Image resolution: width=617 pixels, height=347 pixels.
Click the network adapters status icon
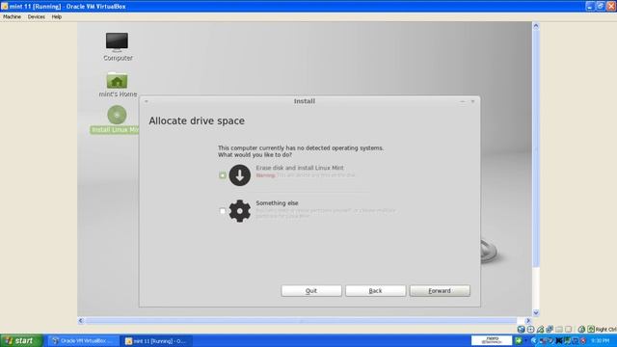pos(550,329)
